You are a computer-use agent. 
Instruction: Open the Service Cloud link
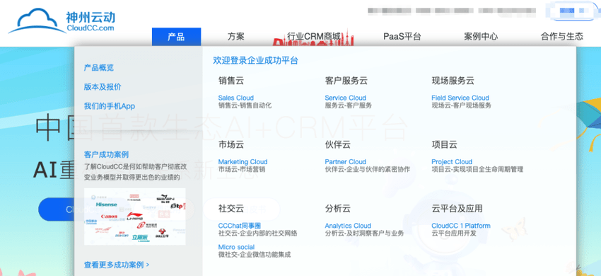coord(345,98)
